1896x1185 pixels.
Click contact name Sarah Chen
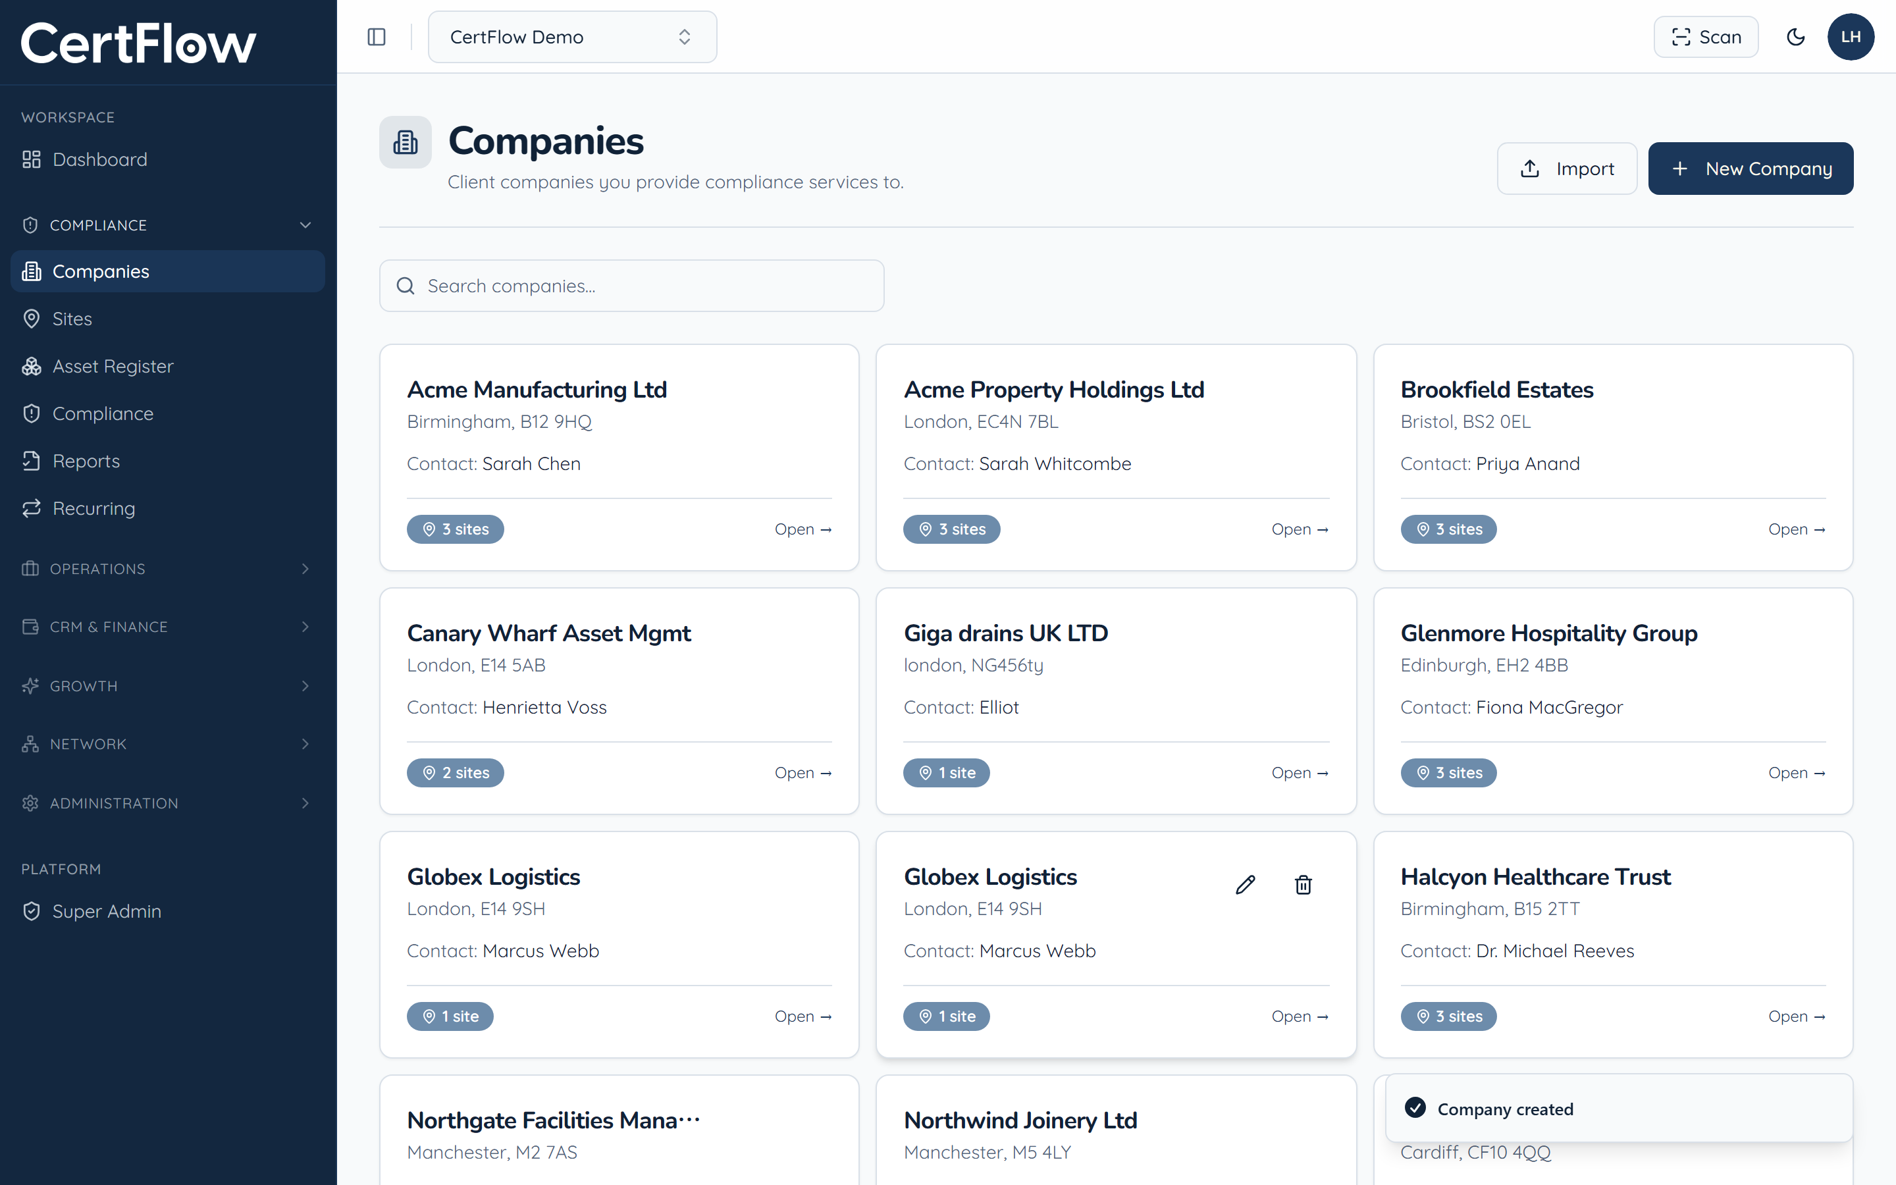(531, 464)
